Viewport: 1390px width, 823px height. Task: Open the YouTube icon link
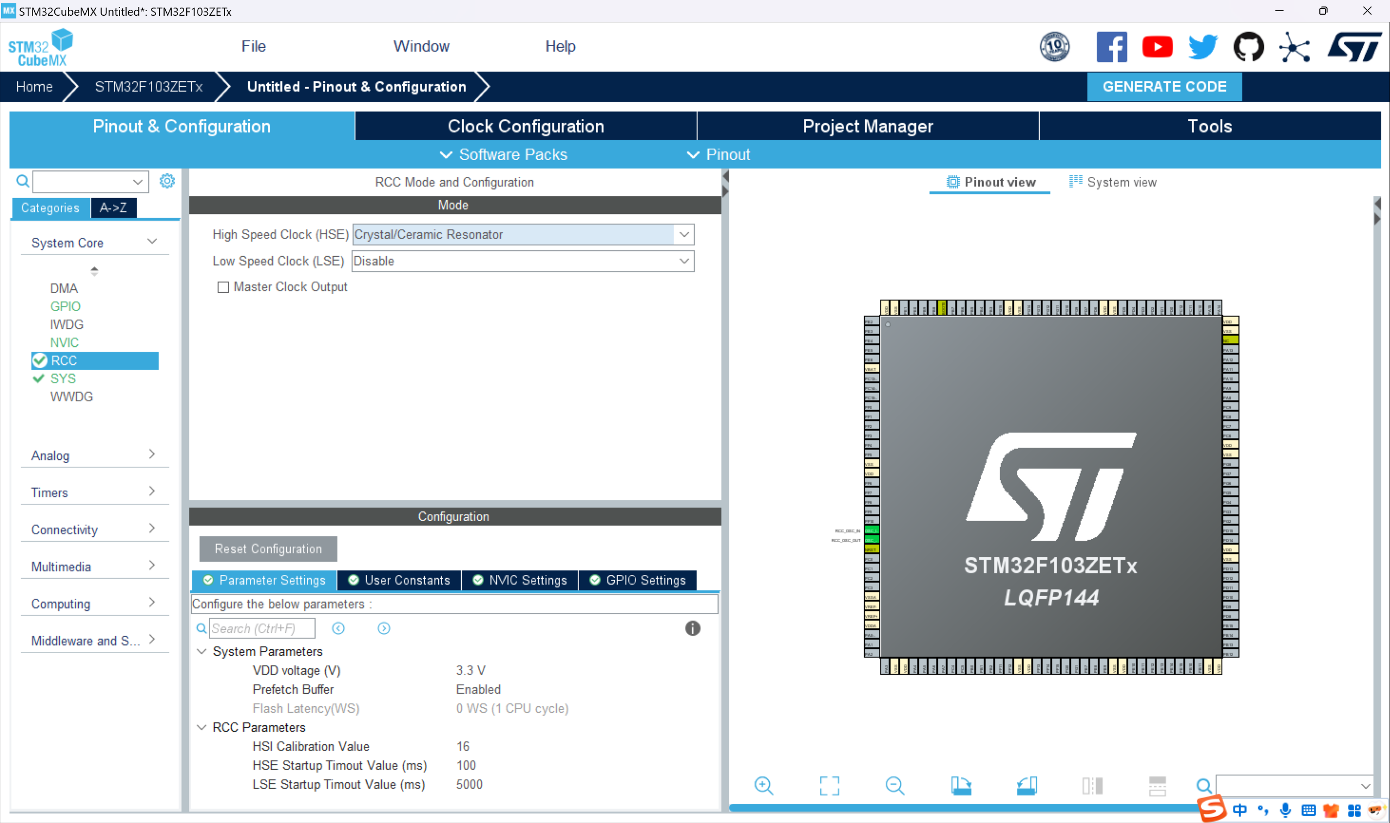click(1157, 47)
